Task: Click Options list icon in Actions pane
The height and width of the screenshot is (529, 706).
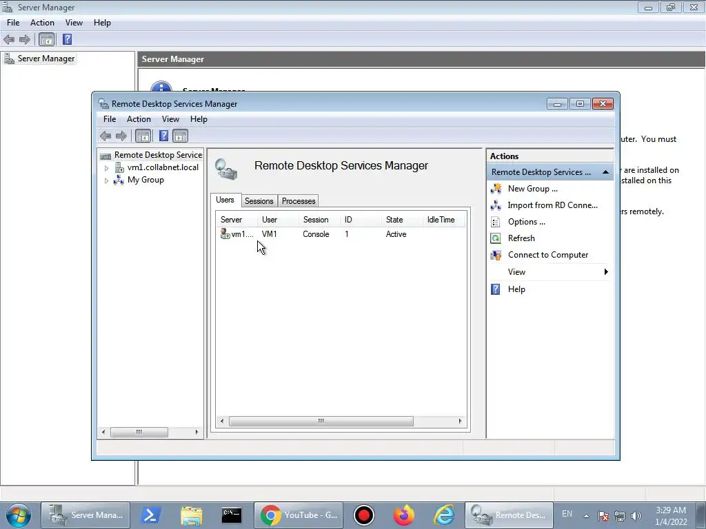Action: coord(496,222)
